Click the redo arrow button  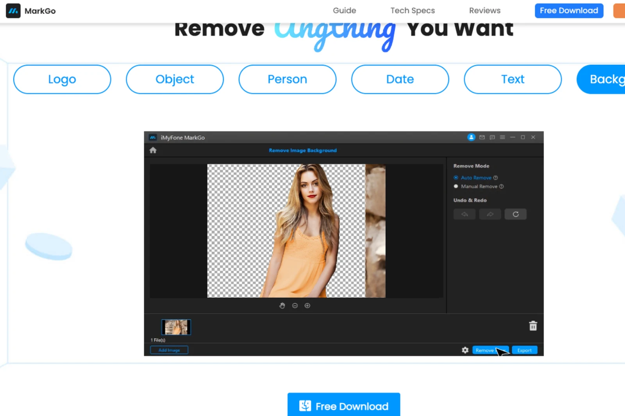click(490, 214)
